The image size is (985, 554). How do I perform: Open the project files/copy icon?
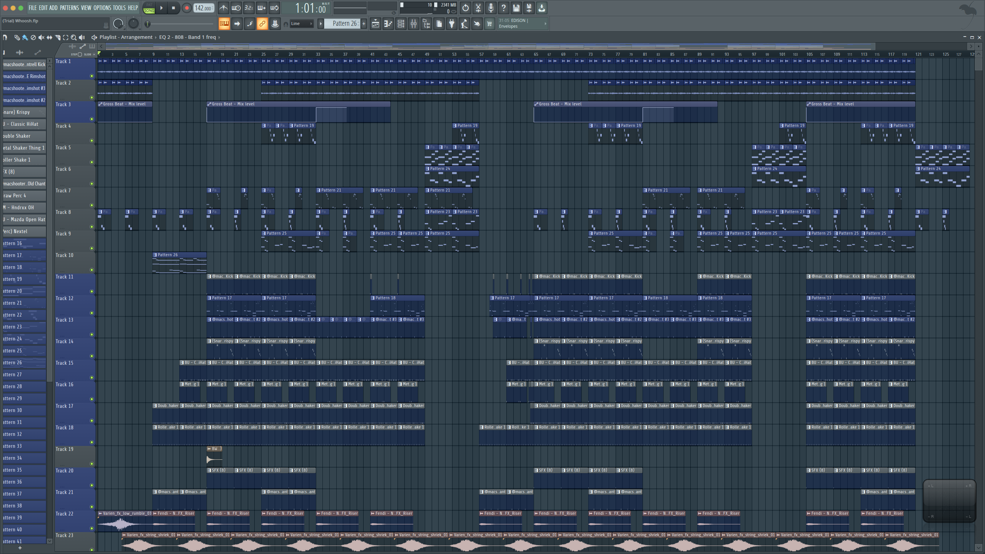[x=439, y=24]
